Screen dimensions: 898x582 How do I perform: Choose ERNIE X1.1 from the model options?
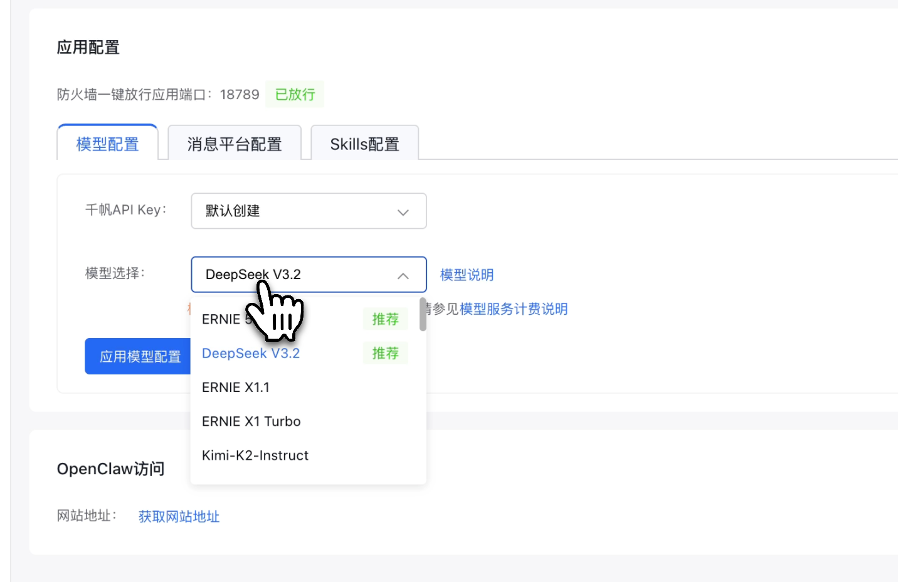tap(236, 387)
